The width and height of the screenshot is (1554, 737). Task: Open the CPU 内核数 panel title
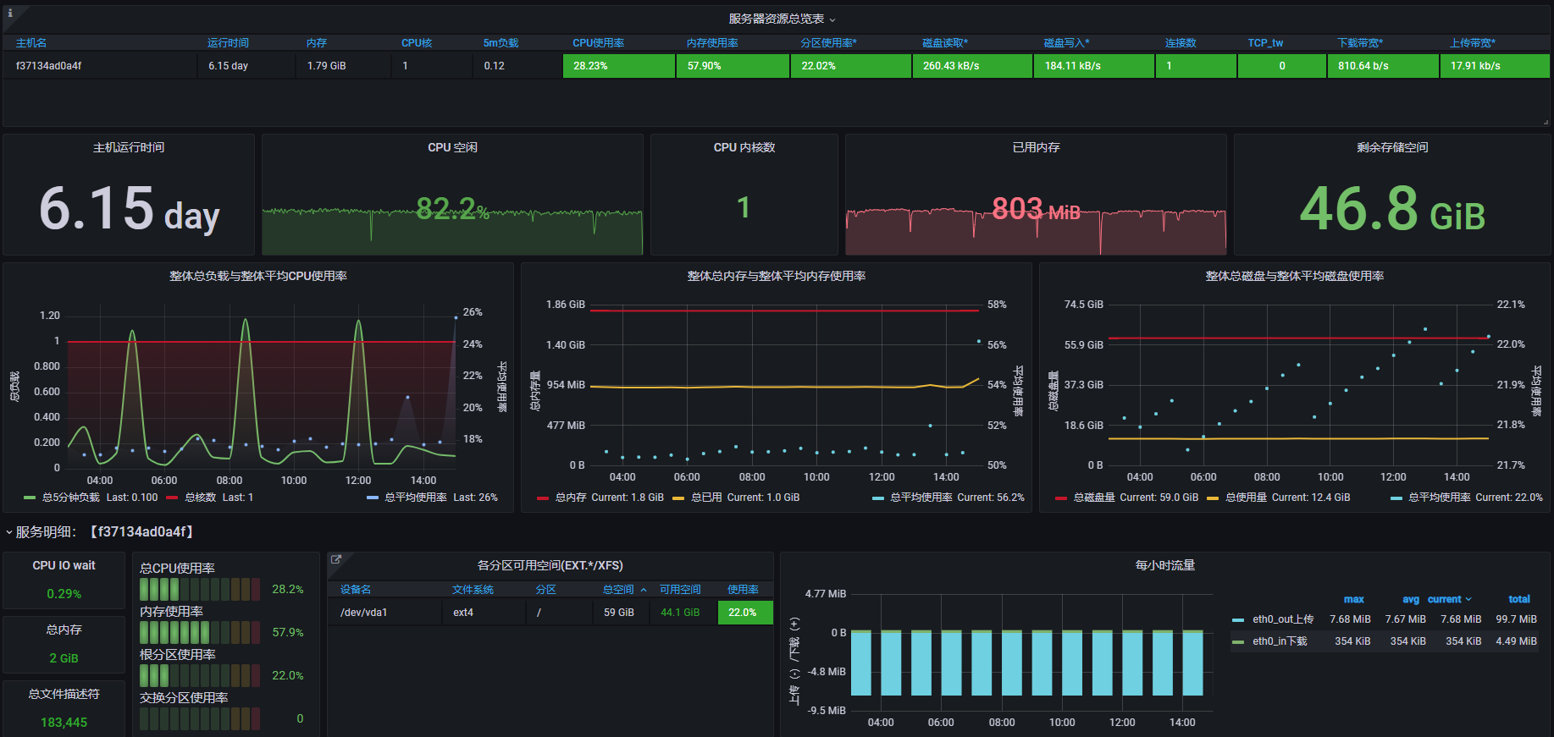tap(744, 147)
